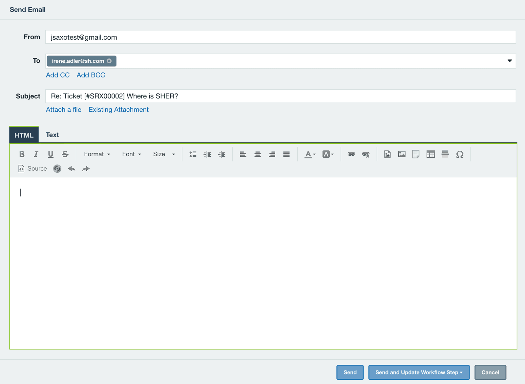
Task: Click the round swirl icon beside Source
Action: (57, 169)
